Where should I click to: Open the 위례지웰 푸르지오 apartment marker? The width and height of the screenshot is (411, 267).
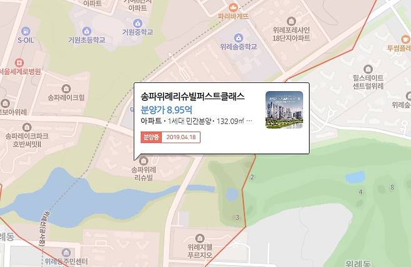200,238
